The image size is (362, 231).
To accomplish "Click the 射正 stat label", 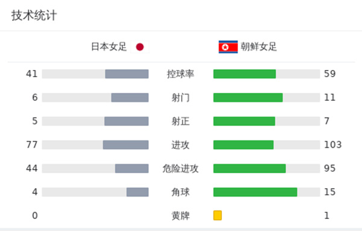I will pyautogui.click(x=180, y=121).
